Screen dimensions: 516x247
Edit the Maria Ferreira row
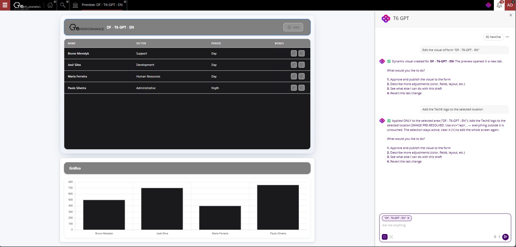click(x=294, y=76)
